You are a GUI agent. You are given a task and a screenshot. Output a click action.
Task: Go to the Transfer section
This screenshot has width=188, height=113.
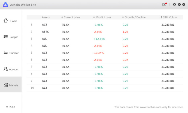click(14, 53)
